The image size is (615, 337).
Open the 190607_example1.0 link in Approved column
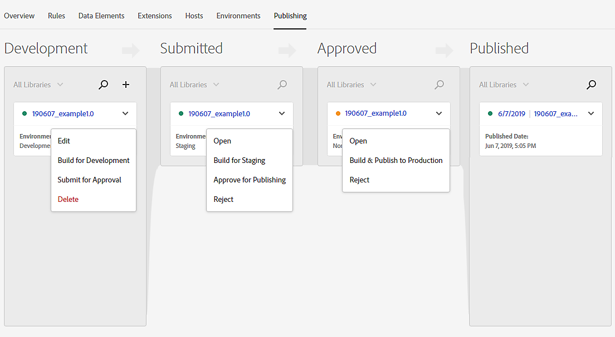tap(375, 113)
